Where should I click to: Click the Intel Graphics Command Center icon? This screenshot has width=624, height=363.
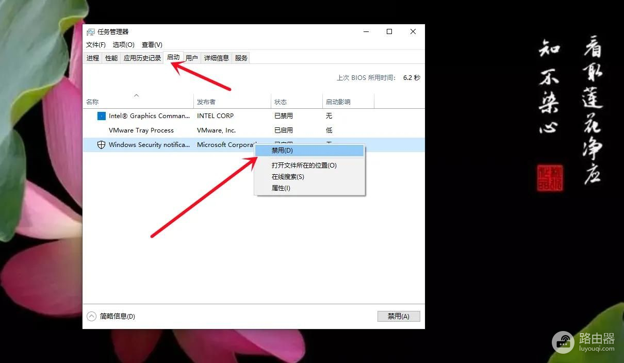pos(102,116)
